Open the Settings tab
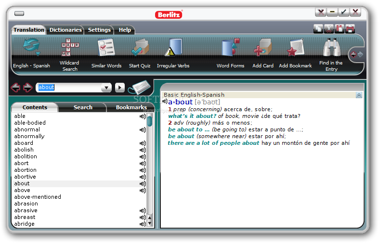Image resolution: width=379 pixels, height=243 pixels. [x=99, y=30]
